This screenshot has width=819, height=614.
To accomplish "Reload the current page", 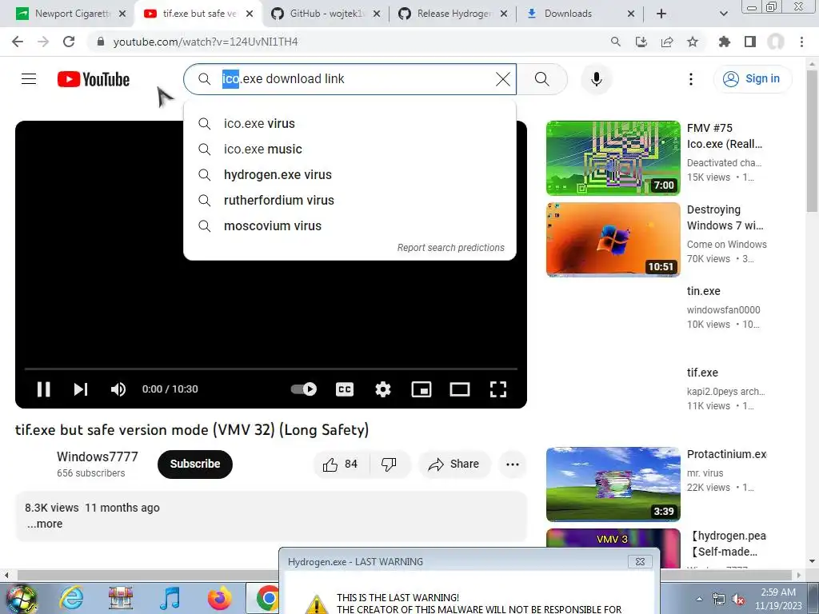I will click(x=69, y=42).
